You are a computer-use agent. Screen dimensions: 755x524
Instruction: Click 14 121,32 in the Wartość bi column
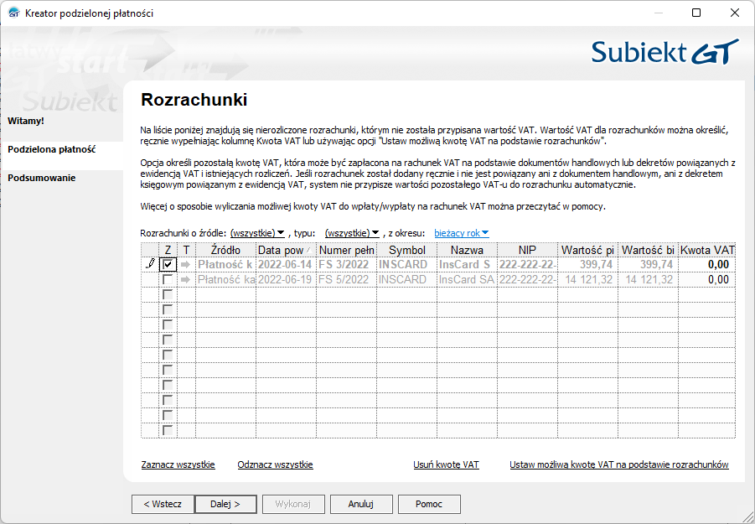coord(648,279)
